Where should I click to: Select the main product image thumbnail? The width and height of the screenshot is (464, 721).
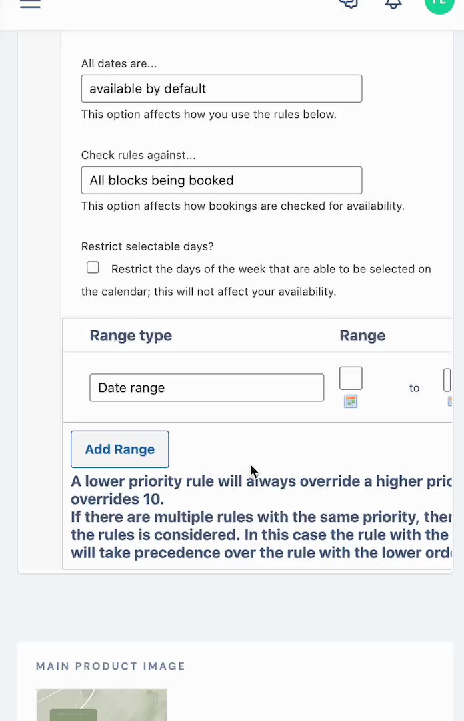[x=101, y=705]
